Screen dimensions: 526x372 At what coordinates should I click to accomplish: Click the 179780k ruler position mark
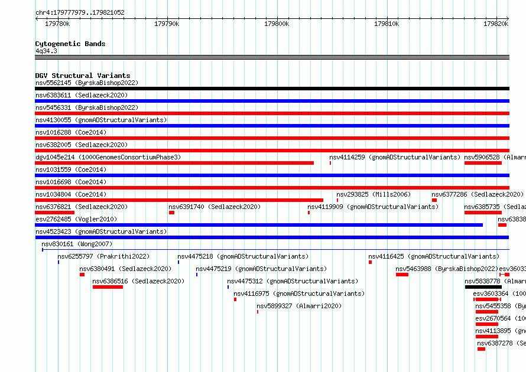coord(57,24)
